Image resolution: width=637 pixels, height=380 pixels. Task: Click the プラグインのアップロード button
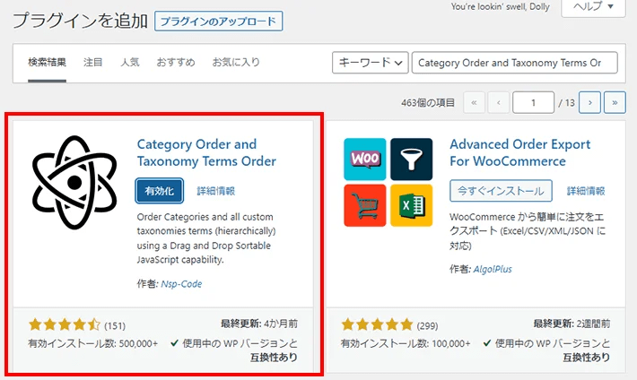tap(219, 22)
